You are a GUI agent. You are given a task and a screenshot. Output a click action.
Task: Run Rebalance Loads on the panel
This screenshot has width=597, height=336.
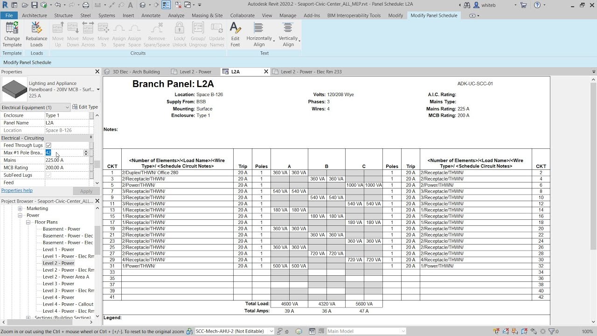click(x=36, y=35)
